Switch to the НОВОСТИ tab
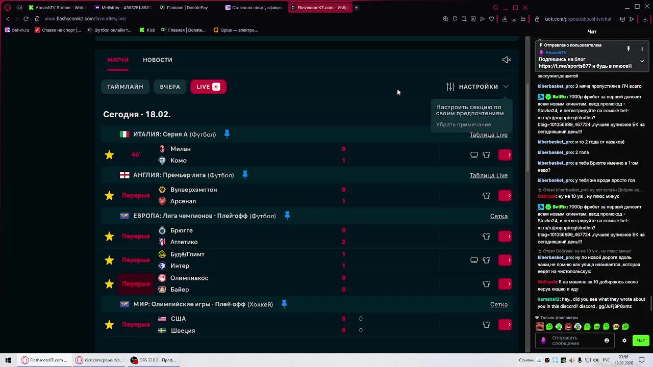 158,60
